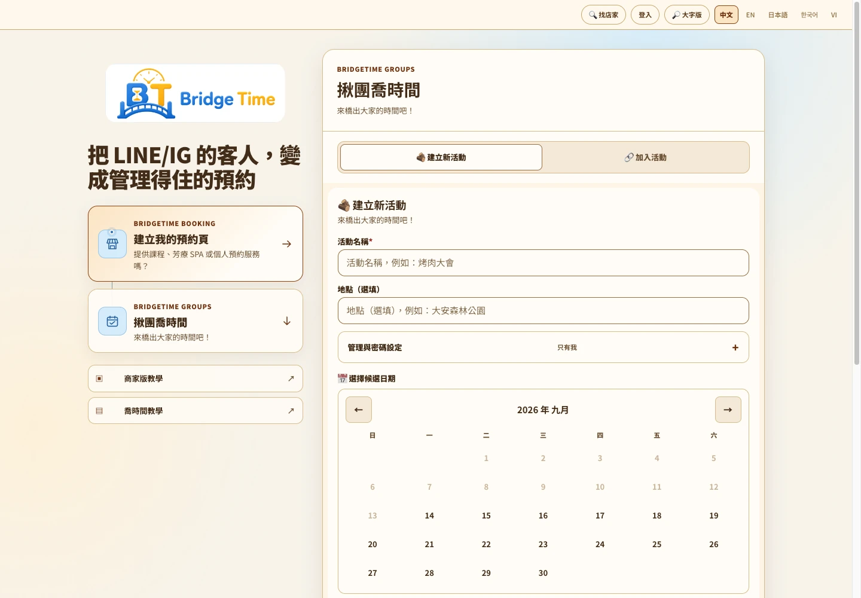This screenshot has height=598, width=861.
Task: Select September 17 on calendar
Action: [x=600, y=515]
